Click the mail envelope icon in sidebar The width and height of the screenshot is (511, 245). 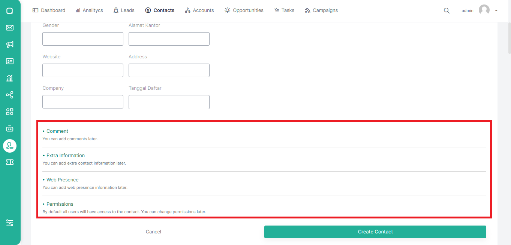10,28
